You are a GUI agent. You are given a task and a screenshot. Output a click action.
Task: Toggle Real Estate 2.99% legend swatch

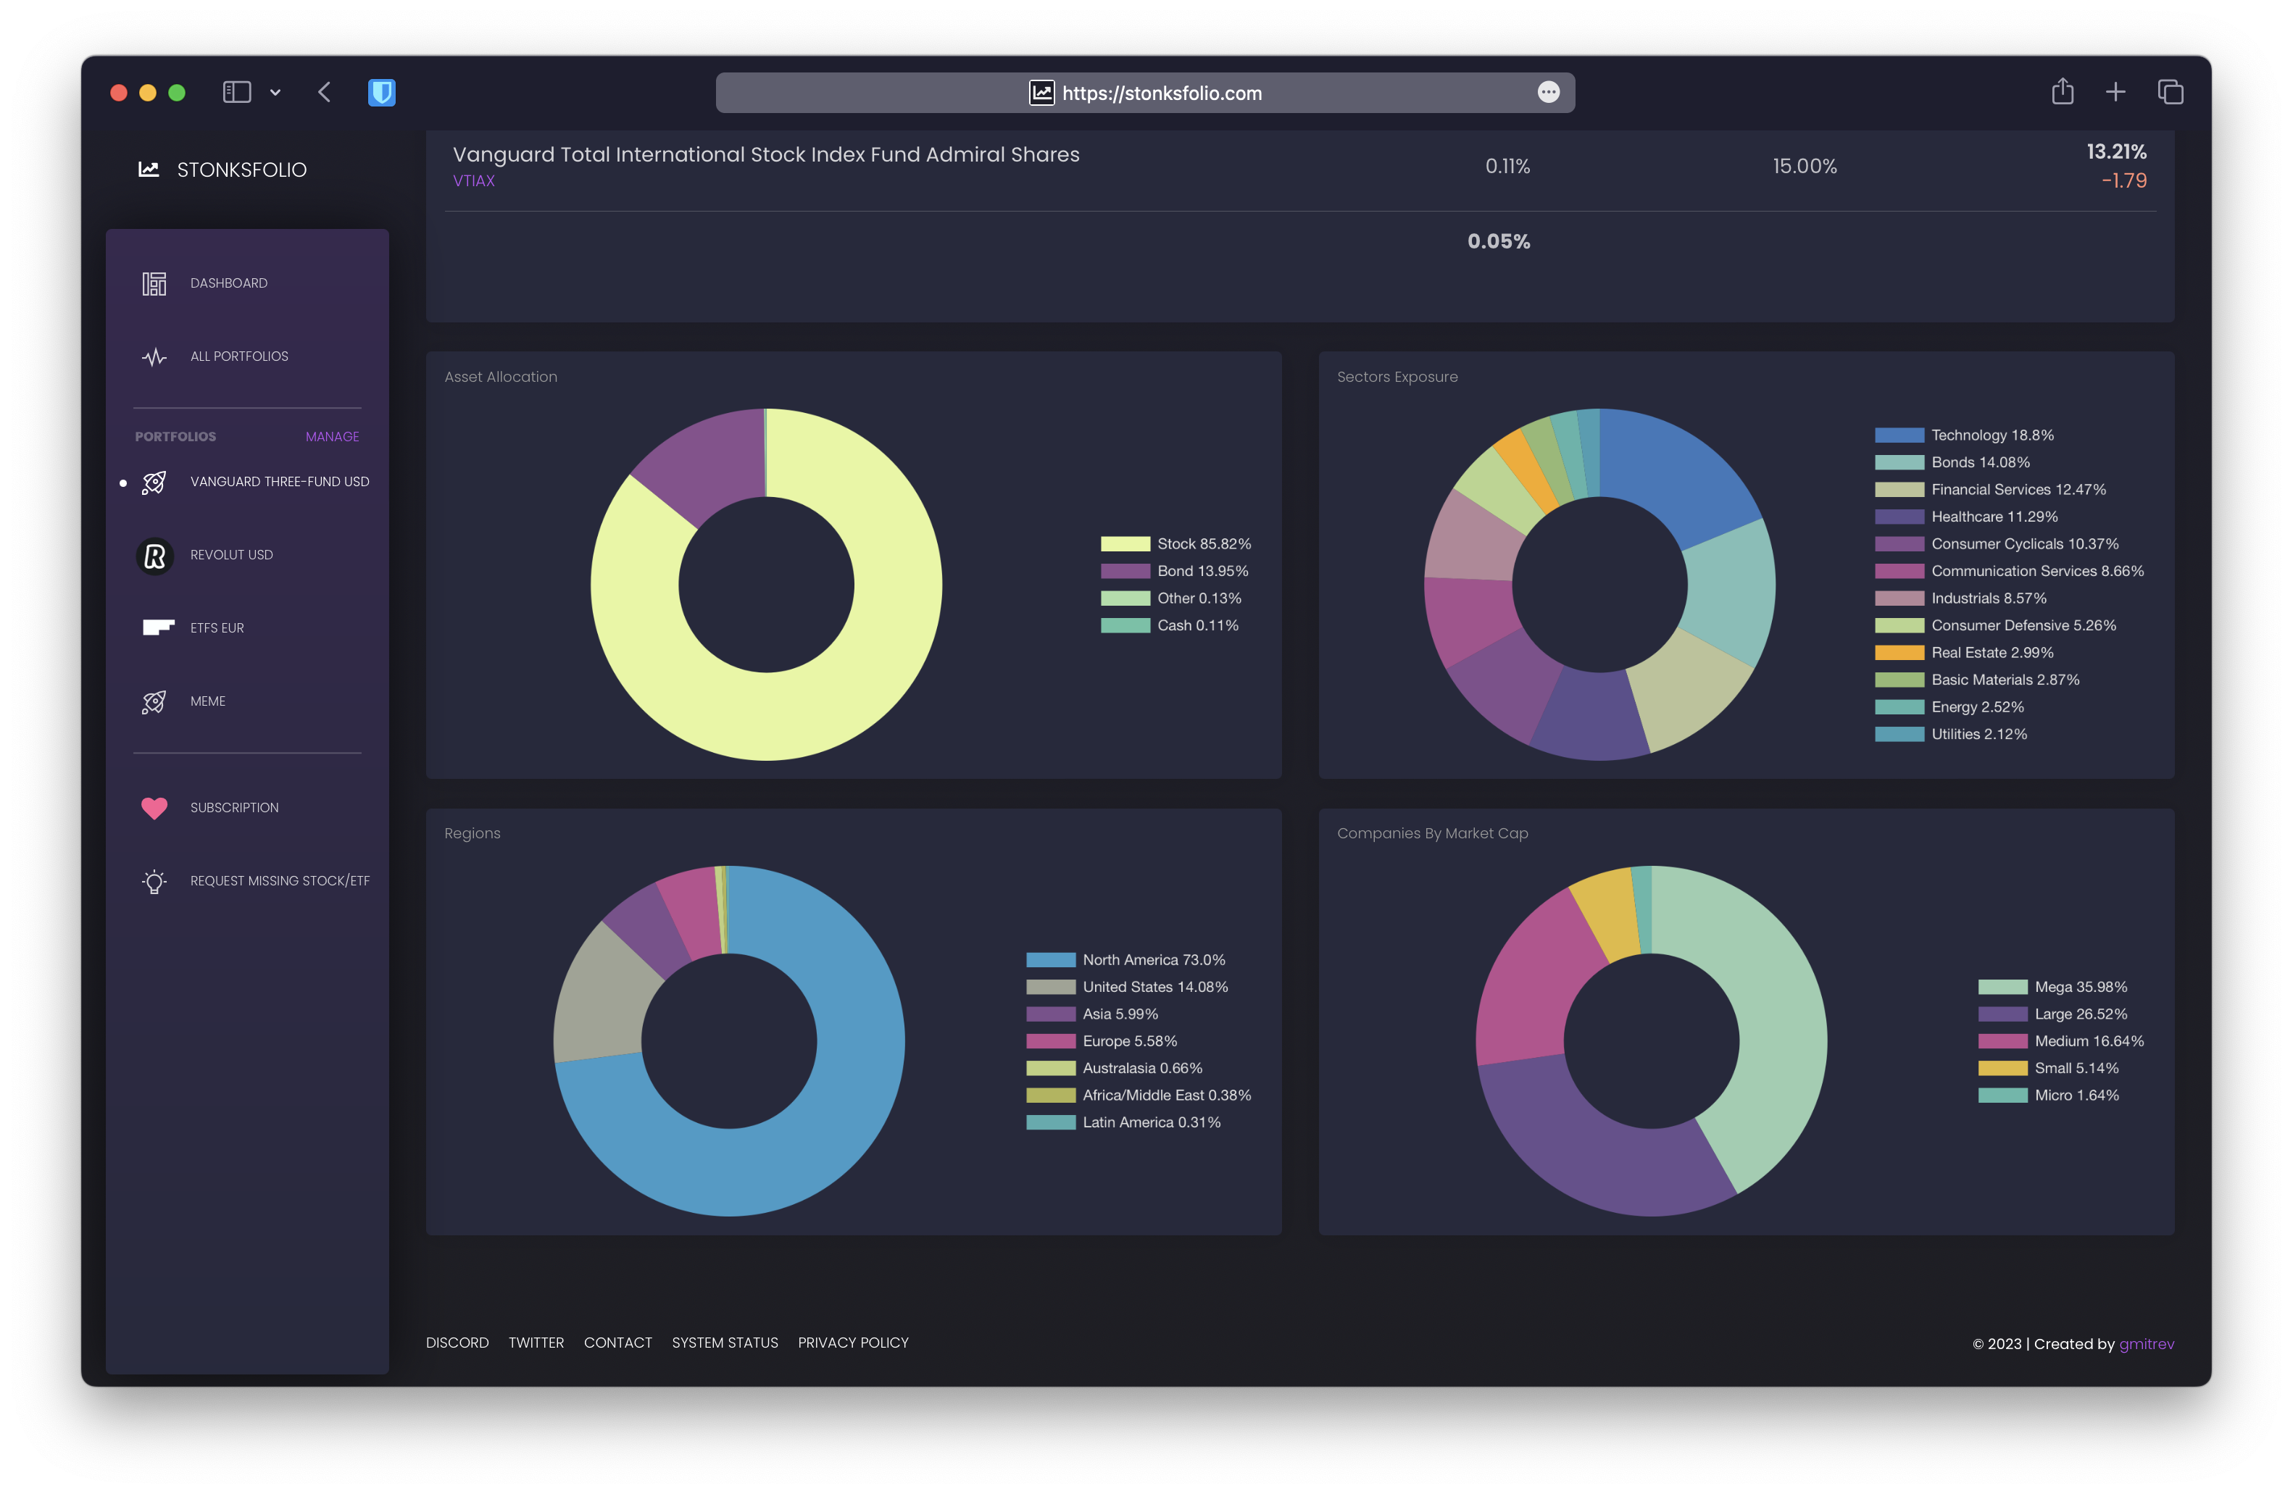click(x=1900, y=653)
